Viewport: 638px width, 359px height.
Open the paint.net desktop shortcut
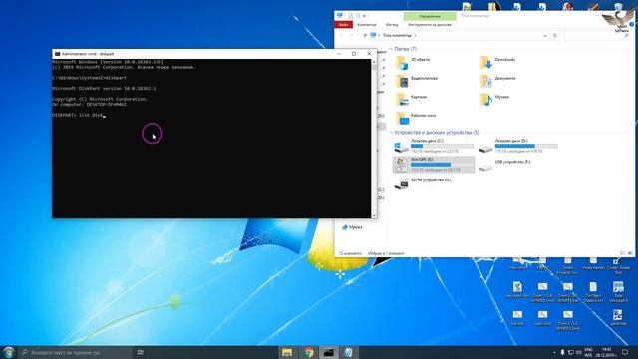[618, 317]
